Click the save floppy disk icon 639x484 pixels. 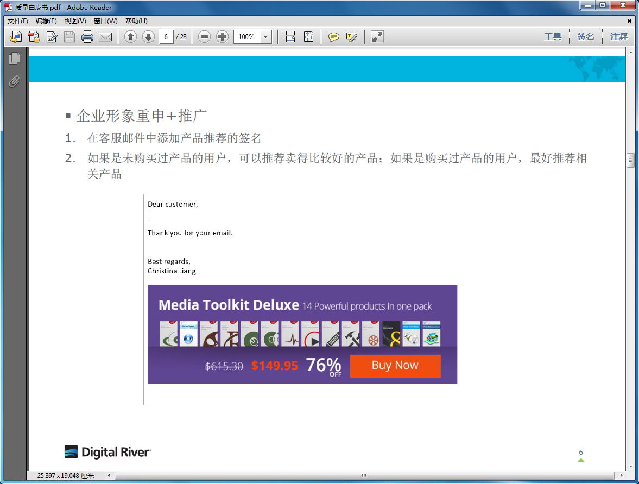click(69, 37)
